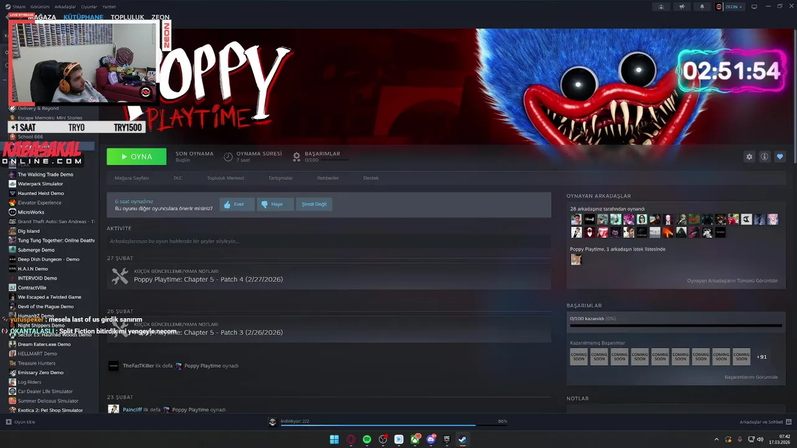Open Epic Games Launcher from the taskbar
Screen dimensions: 797x448
click(x=446, y=439)
